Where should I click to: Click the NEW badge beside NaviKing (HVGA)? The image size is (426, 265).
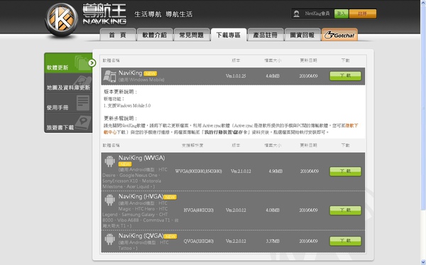pyautogui.click(x=170, y=197)
